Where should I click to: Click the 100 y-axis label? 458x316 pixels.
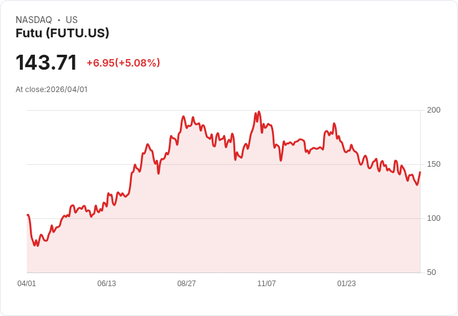pyautogui.click(x=434, y=218)
